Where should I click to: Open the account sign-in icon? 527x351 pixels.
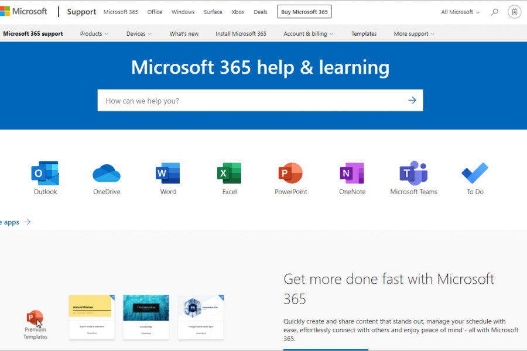pos(514,12)
